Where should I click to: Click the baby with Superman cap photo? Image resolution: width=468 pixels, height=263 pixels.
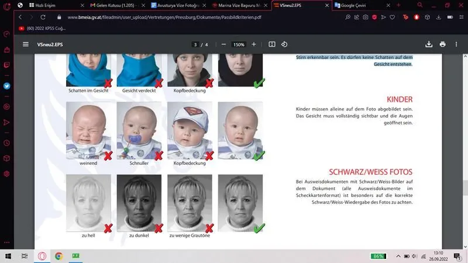point(190,130)
